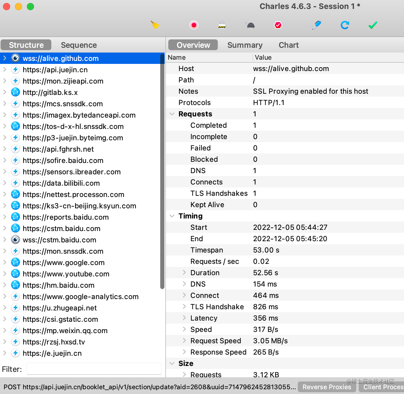
Task: Expand the wss://alive.github.com host node
Action: point(5,58)
